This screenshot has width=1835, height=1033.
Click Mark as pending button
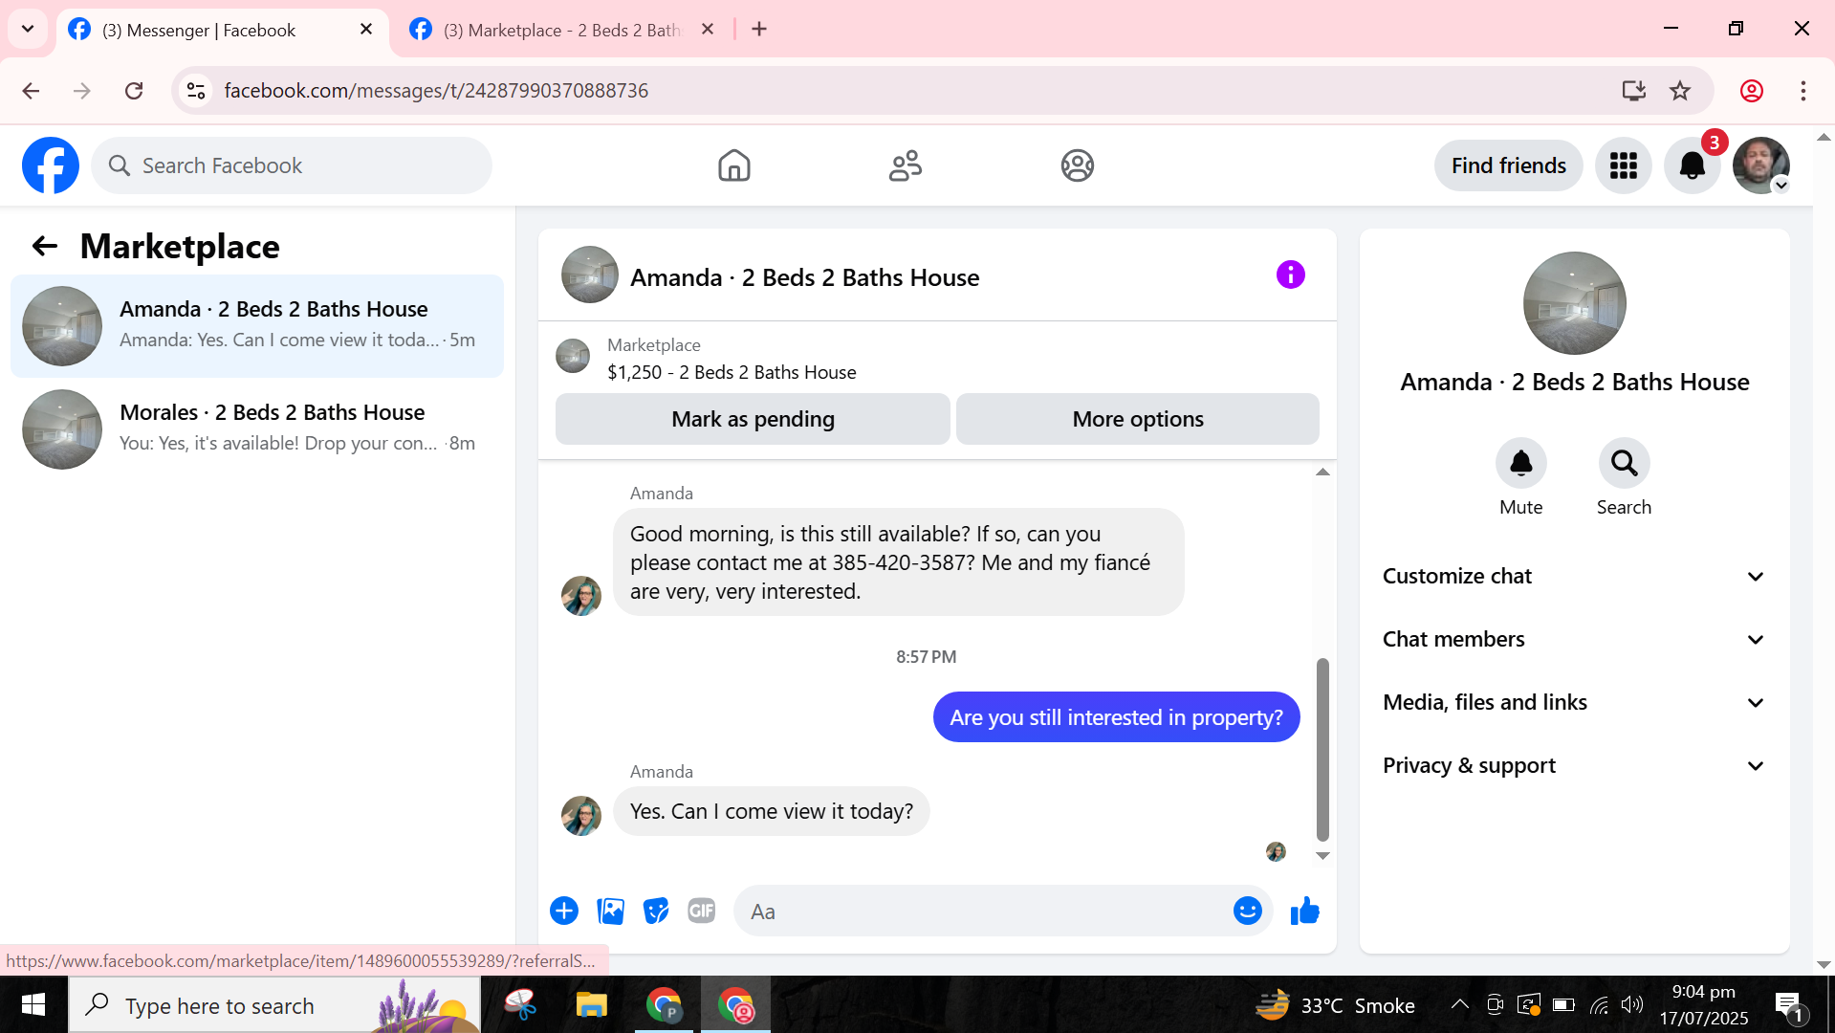pos(753,419)
